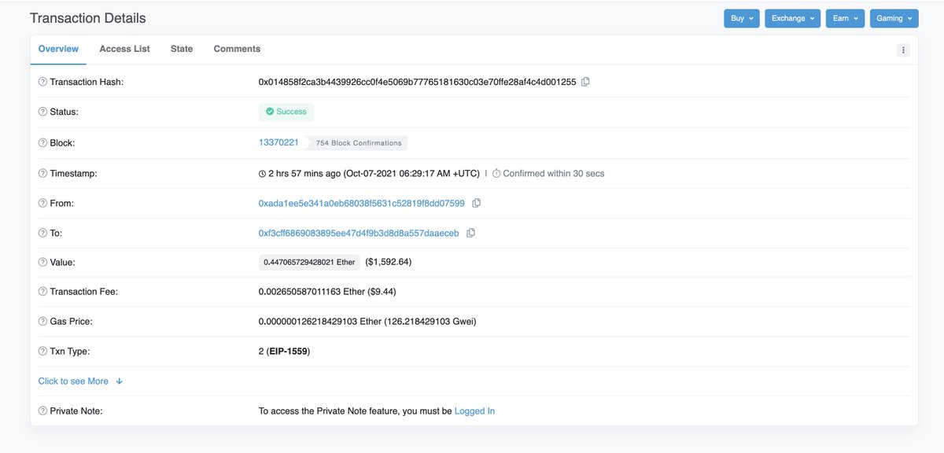The width and height of the screenshot is (944, 453).
Task: Click the Confirmed within 30 secs text
Action: pyautogui.click(x=554, y=173)
